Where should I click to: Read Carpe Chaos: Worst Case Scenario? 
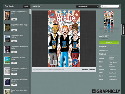14,85
